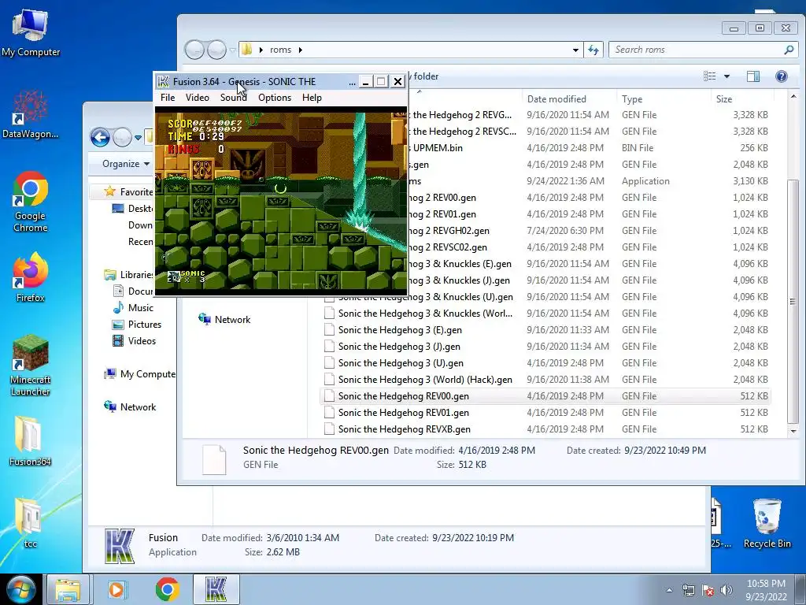This screenshot has height=605, width=806.
Task: Open the Sound menu in Fusion
Action: 233,98
